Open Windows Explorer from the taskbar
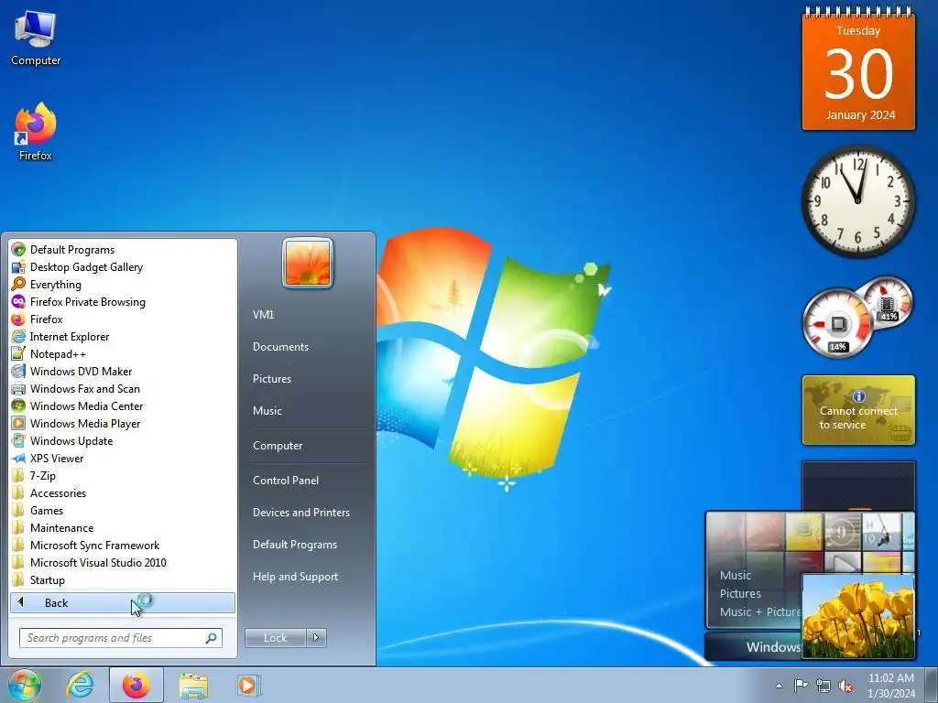The height and width of the screenshot is (703, 938). [194, 685]
